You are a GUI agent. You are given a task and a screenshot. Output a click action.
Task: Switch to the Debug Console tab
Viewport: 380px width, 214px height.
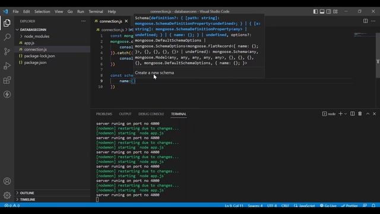pos(151,114)
